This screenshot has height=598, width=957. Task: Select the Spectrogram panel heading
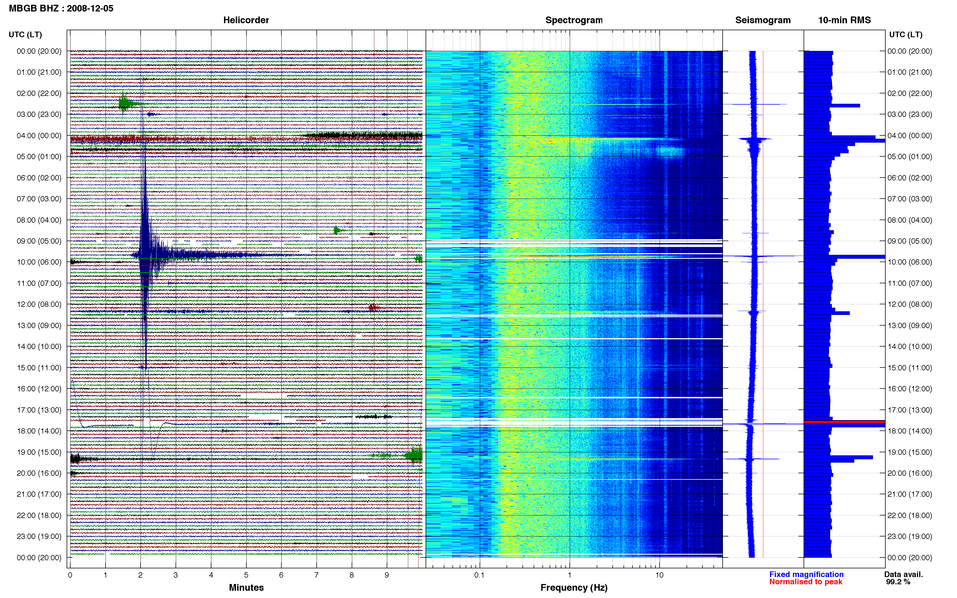point(574,20)
